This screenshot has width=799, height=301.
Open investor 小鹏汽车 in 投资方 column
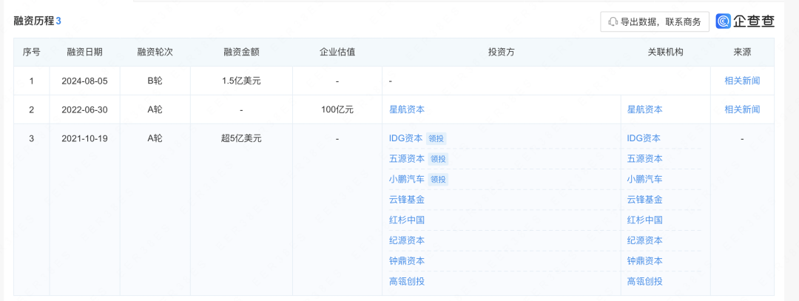407,179
